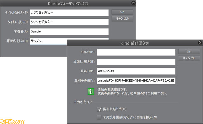Click キャンセル in the Kindleフォーマットで出力 dialog
The image size is (203, 124).
pos(122,18)
